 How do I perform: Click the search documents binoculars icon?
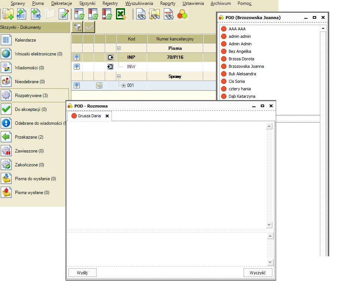[141, 14]
